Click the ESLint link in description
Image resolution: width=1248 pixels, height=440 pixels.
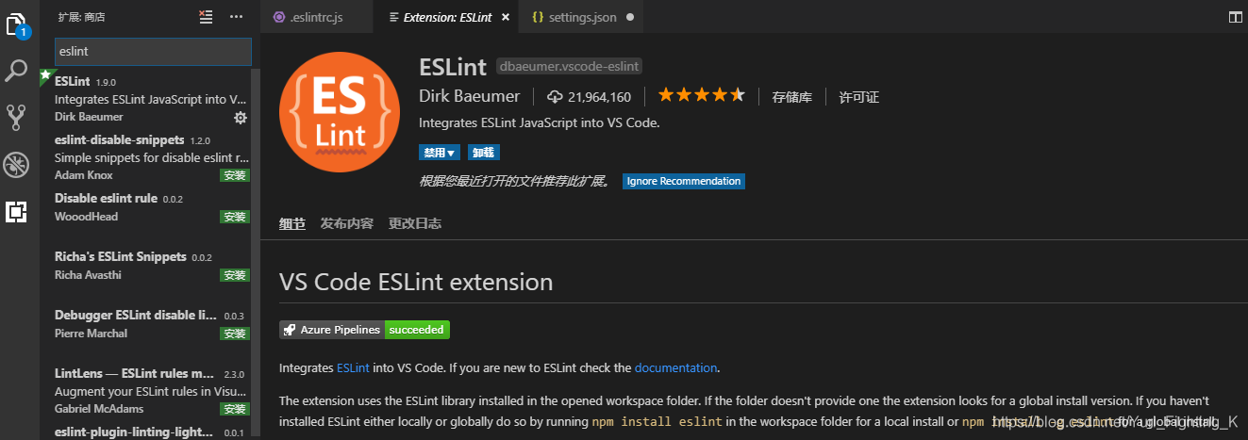coord(354,367)
